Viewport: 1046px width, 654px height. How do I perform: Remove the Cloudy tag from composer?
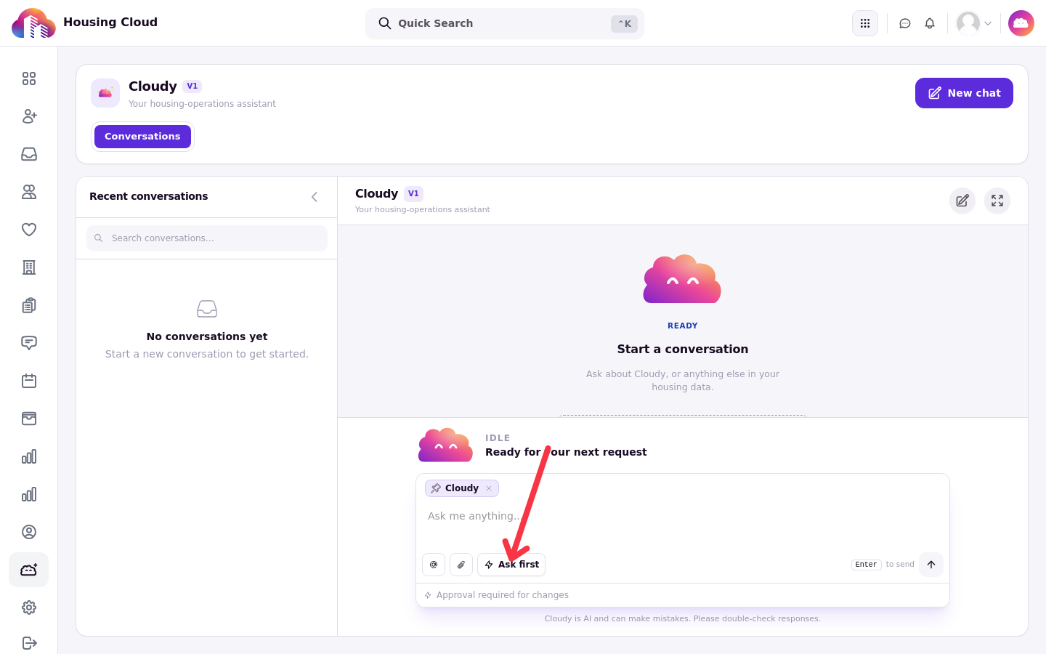point(489,488)
